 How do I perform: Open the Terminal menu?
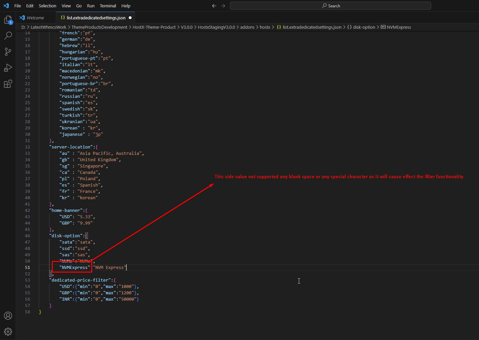pyautogui.click(x=108, y=6)
